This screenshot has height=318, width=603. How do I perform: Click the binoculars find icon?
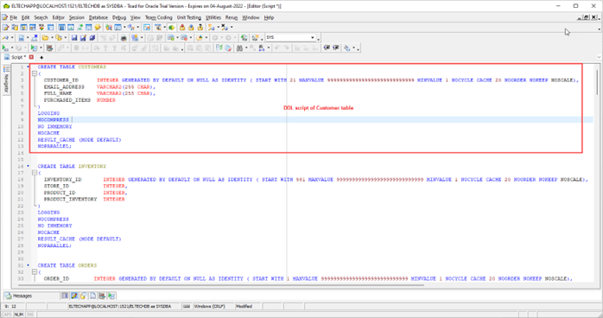click(x=239, y=48)
